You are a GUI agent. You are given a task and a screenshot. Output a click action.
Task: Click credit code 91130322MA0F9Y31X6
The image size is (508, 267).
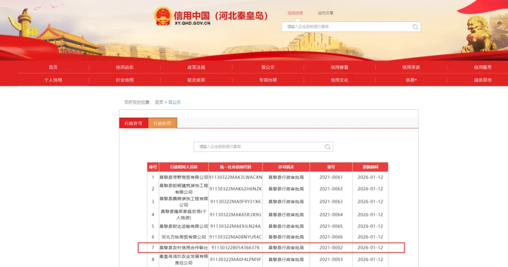[236, 202]
